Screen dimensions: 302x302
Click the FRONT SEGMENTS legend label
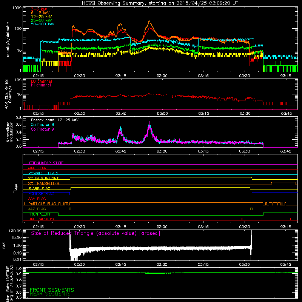52,290
